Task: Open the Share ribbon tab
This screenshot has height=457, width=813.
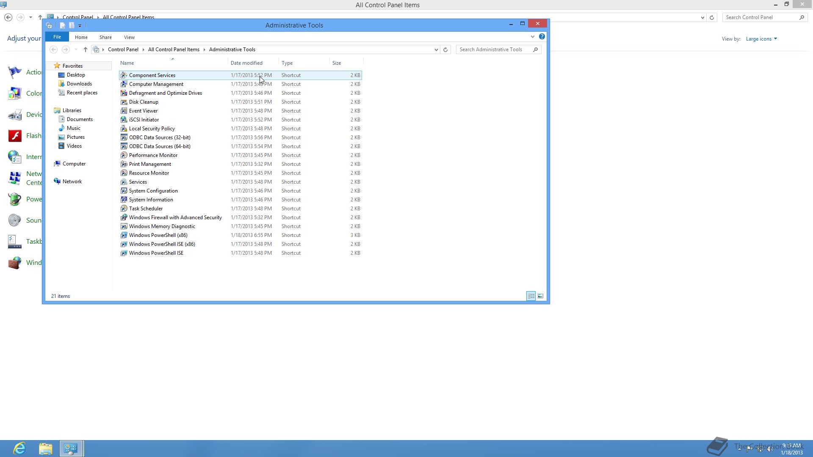Action: pyautogui.click(x=105, y=37)
